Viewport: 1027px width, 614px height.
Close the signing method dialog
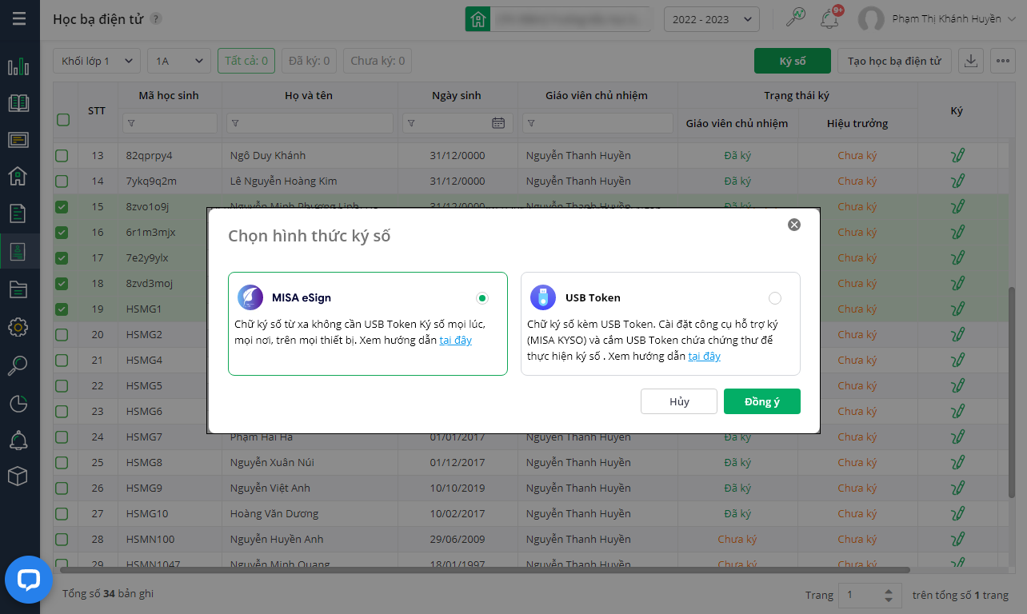794,225
